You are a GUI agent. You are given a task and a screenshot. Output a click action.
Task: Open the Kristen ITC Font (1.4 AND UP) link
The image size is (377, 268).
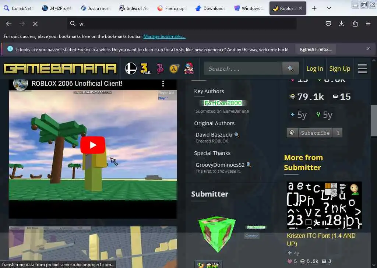[x=321, y=240]
